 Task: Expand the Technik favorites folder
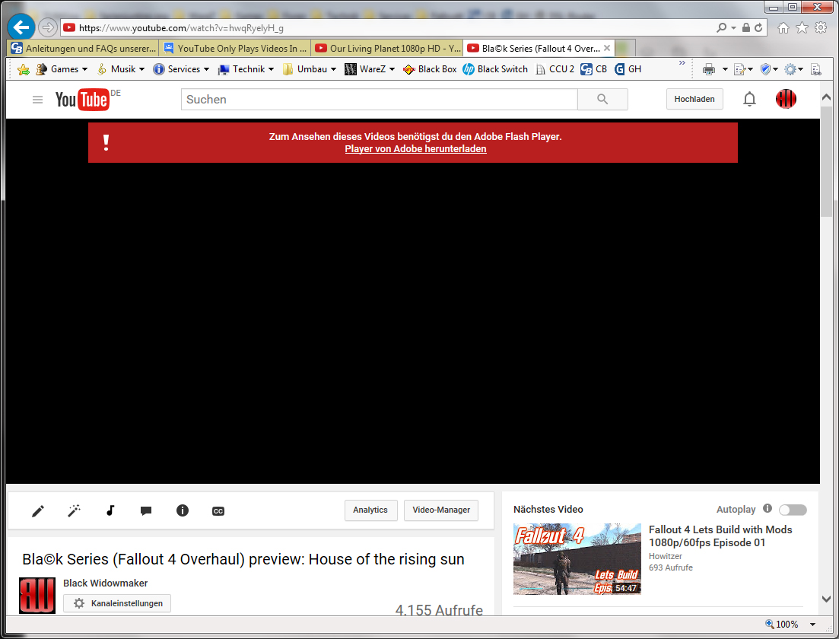coord(246,69)
